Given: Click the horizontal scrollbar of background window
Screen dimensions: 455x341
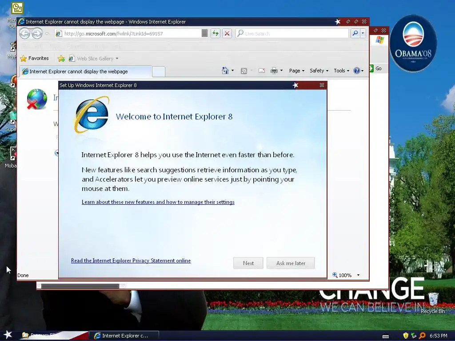Looking at the screenshot, I should coord(80,286).
